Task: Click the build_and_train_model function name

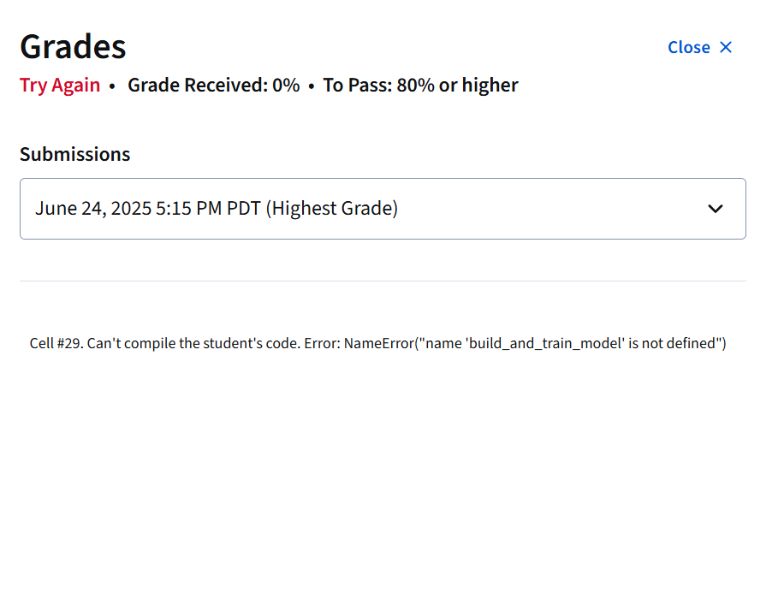Action: pyautogui.click(x=545, y=343)
